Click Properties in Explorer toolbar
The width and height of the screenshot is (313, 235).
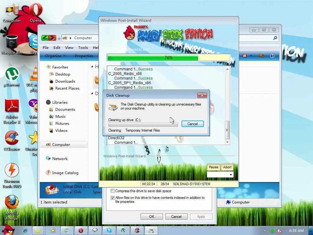click(x=84, y=56)
